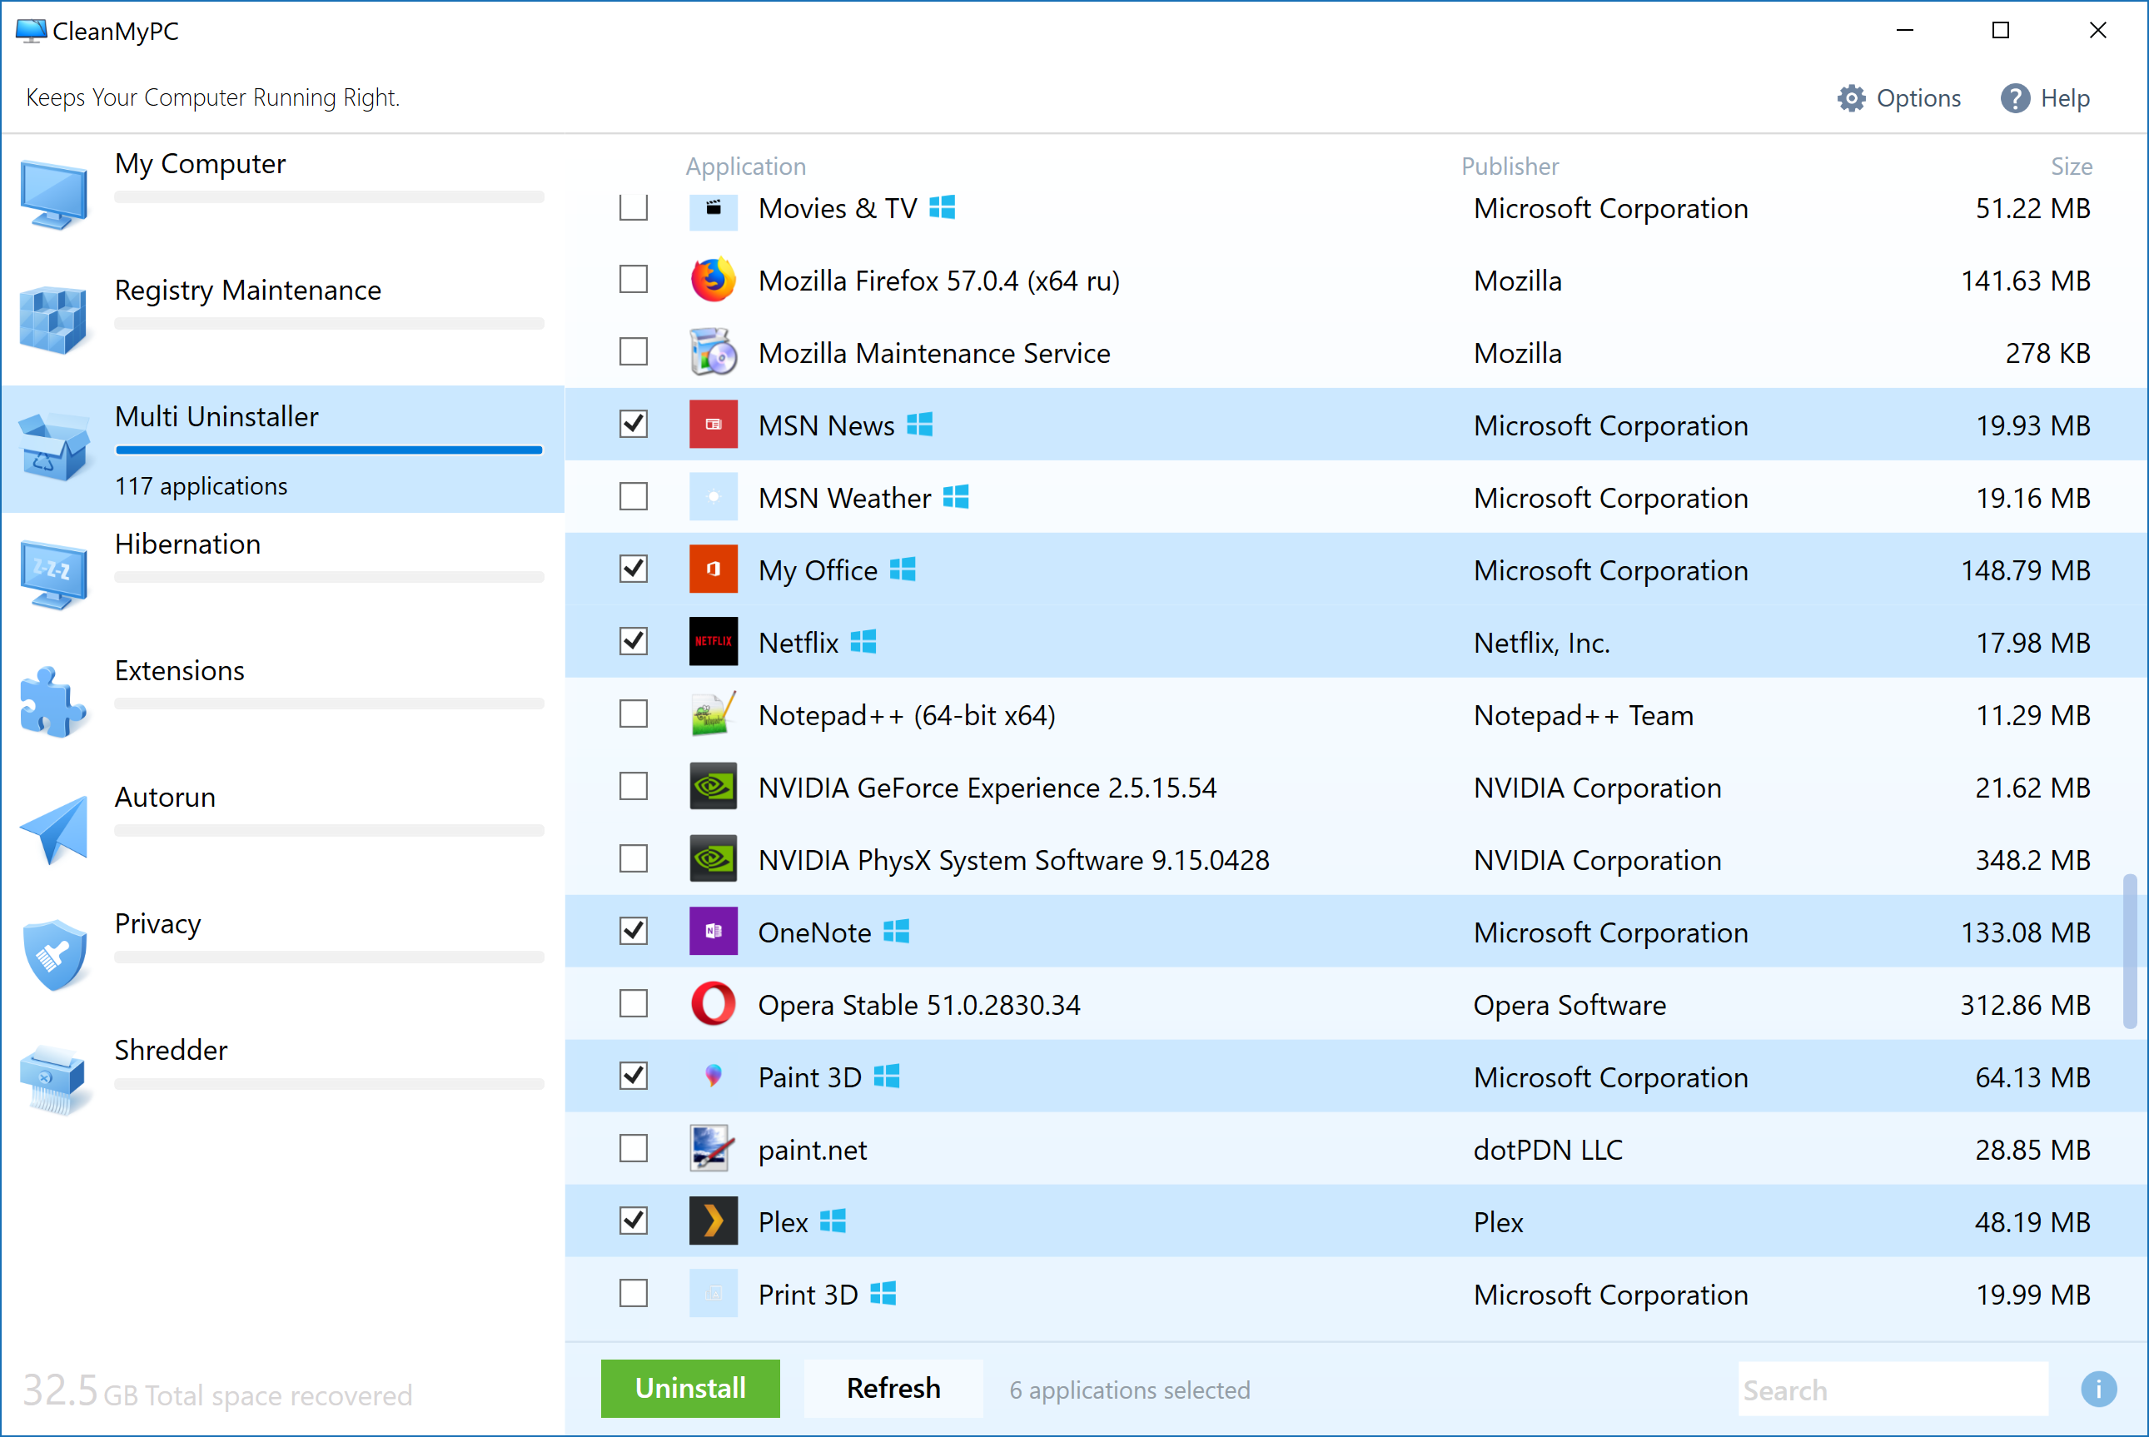Click the green Uninstall button
The width and height of the screenshot is (2149, 1437).
690,1389
